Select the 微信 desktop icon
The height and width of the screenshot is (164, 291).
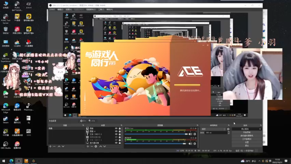(5, 94)
